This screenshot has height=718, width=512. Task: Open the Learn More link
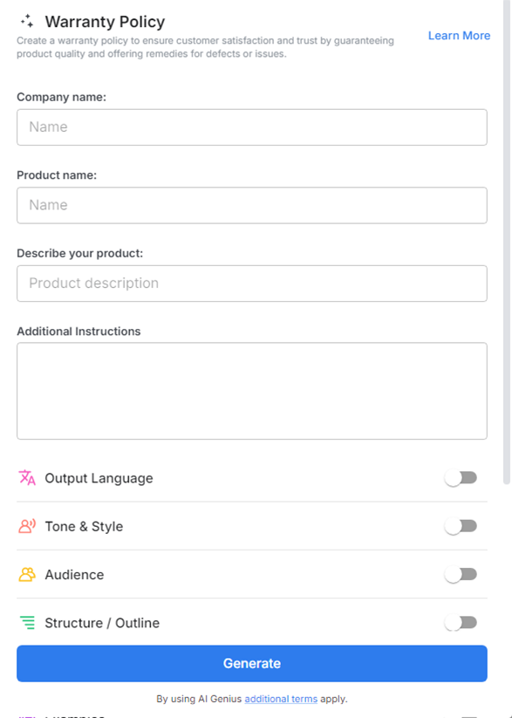[459, 36]
